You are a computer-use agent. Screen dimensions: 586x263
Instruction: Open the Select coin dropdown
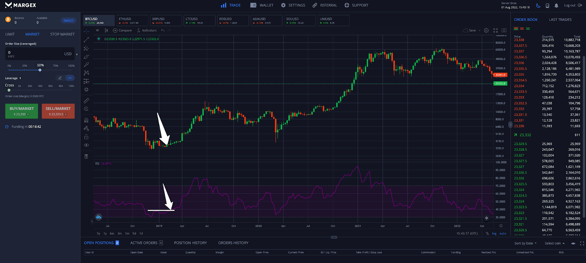[x=555, y=243]
